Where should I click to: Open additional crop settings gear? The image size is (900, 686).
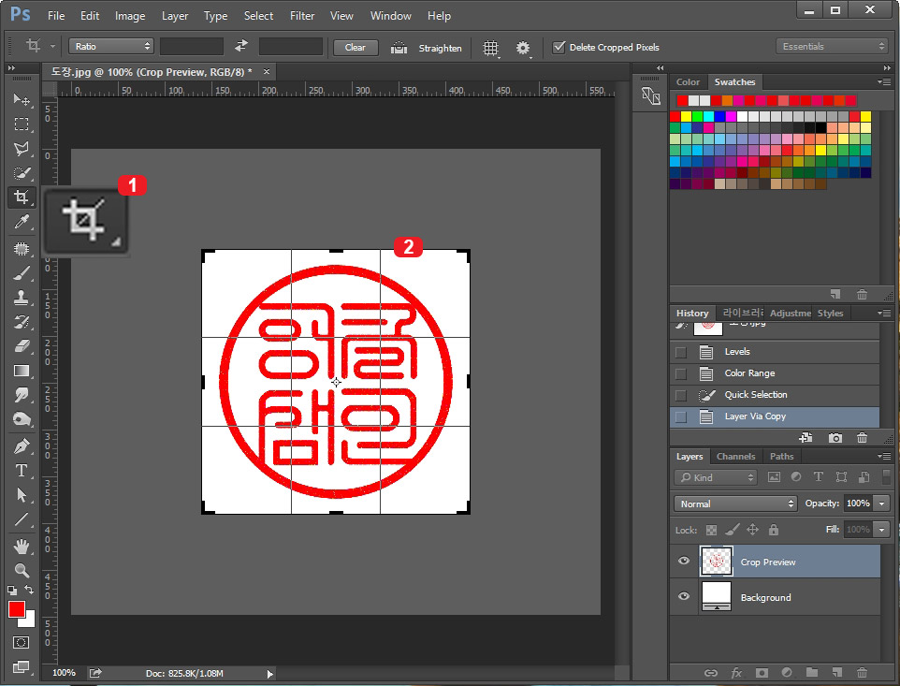pos(523,48)
